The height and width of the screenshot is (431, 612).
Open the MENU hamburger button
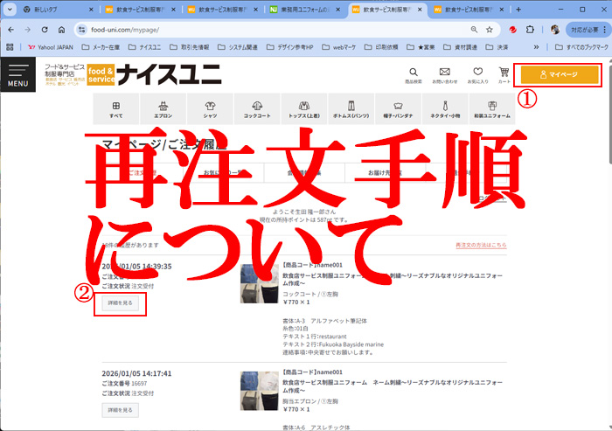click(x=18, y=74)
